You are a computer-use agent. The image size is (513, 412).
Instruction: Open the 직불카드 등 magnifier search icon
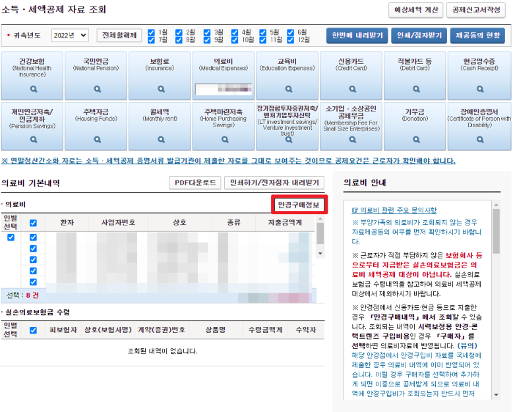tap(416, 89)
